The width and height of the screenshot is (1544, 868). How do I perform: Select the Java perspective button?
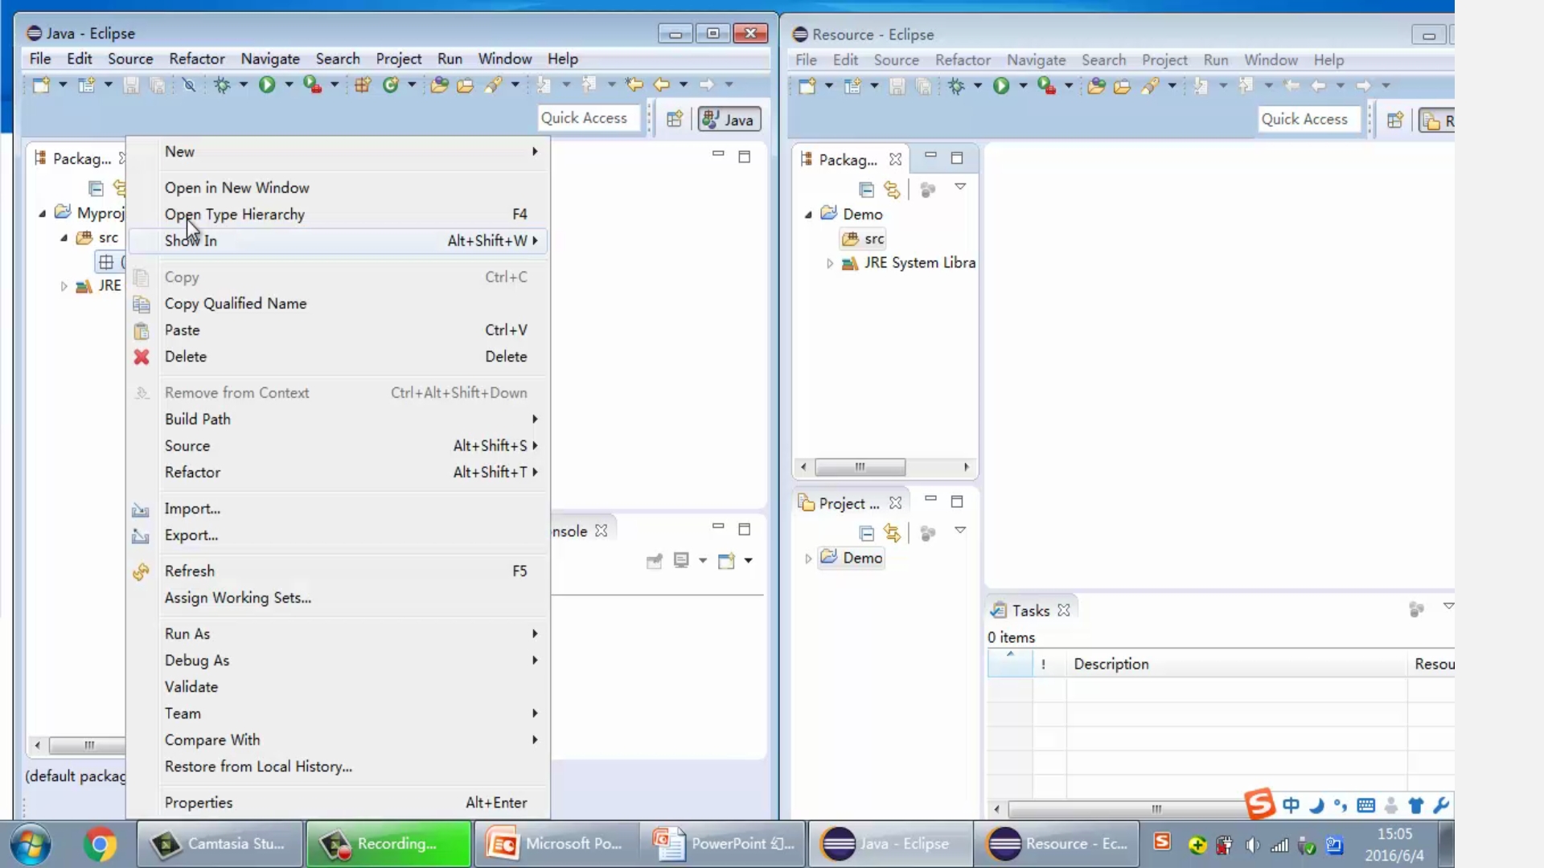[x=729, y=120]
